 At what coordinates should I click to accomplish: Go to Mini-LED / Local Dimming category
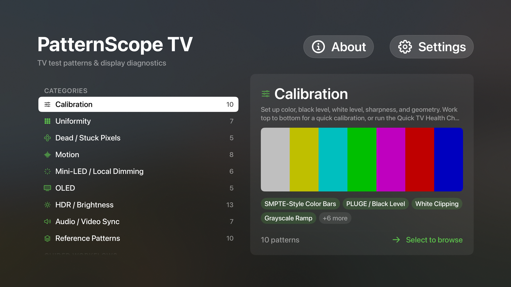click(x=138, y=171)
